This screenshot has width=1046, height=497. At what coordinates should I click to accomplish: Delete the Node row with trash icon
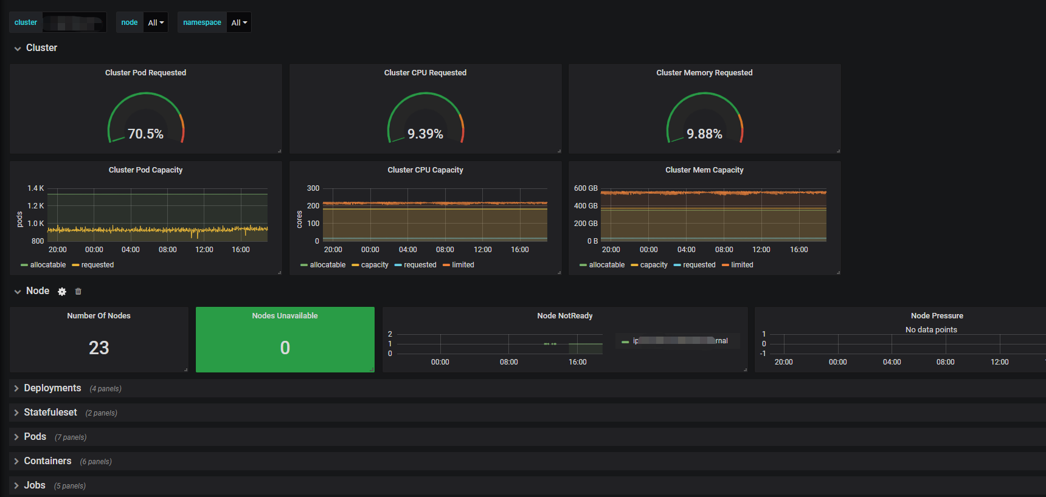pyautogui.click(x=78, y=292)
